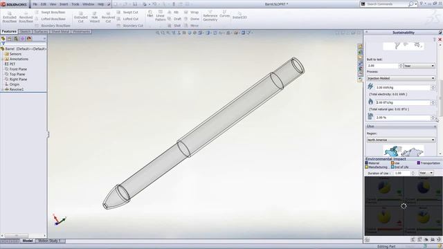Click the Extruded Cut tool
The height and width of the screenshot is (249, 443).
81,17
